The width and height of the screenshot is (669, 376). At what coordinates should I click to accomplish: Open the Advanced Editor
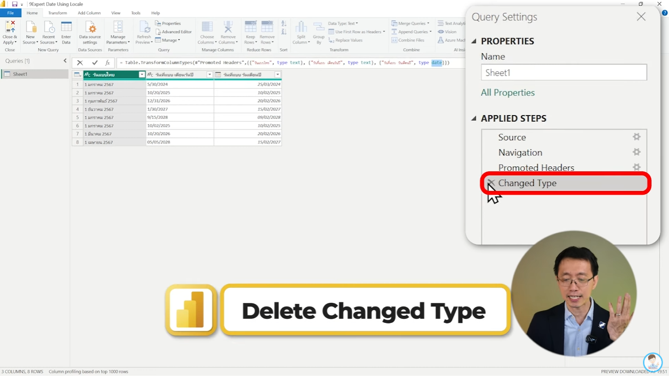pyautogui.click(x=174, y=31)
